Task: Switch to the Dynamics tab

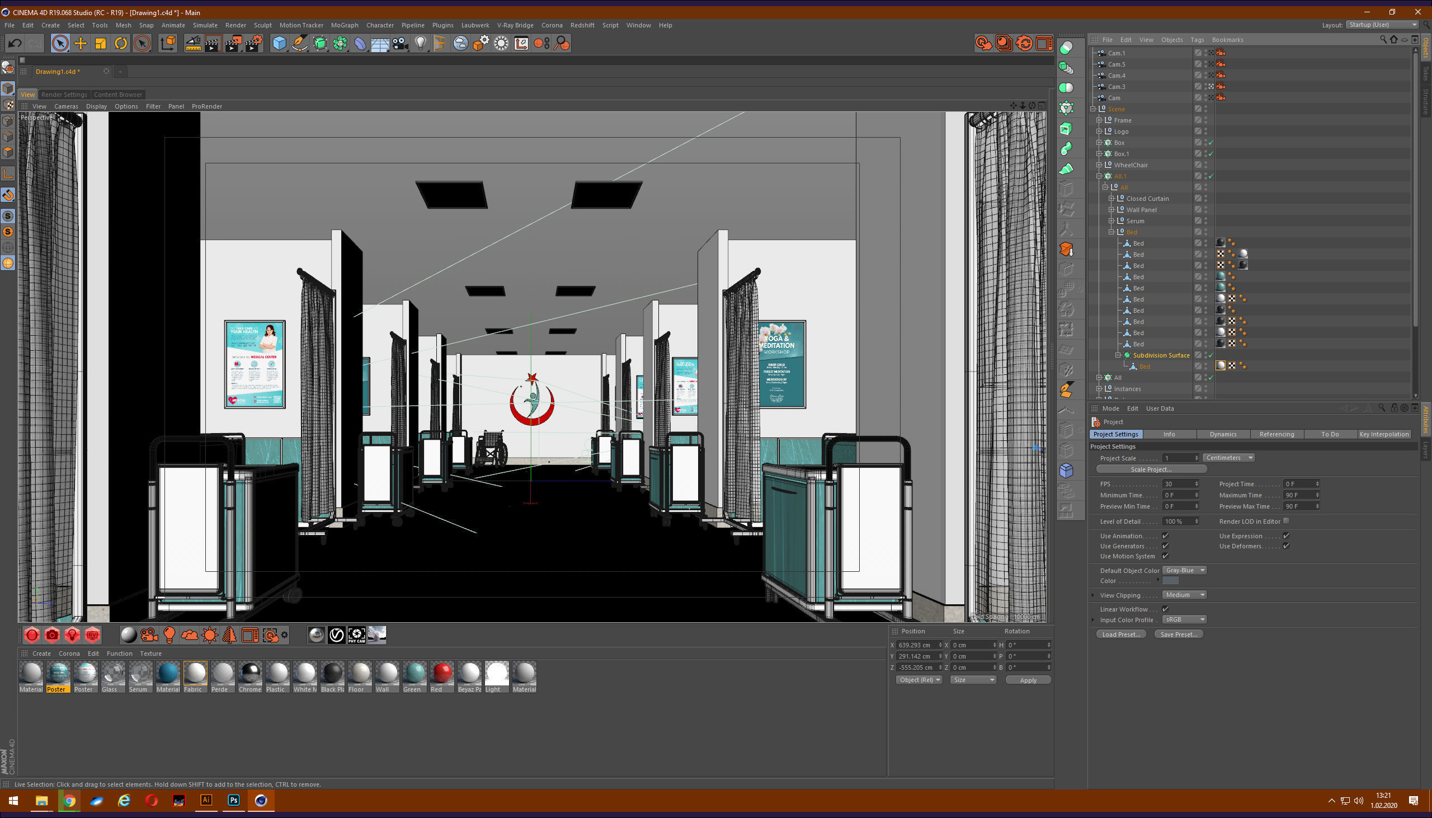Action: point(1223,434)
